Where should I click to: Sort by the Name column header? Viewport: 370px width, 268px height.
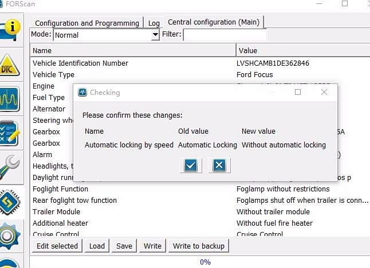pos(133,50)
